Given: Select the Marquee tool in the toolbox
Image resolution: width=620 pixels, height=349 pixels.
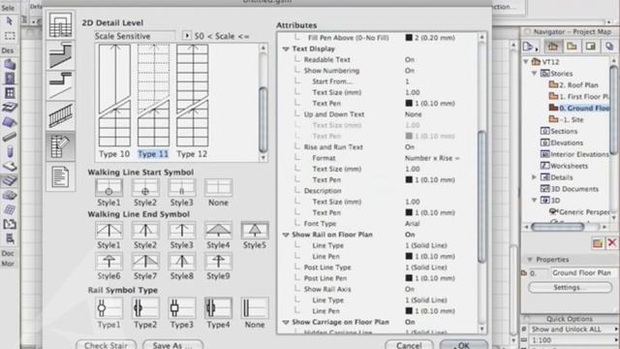Looking at the screenshot, I should pyautogui.click(x=9, y=36).
